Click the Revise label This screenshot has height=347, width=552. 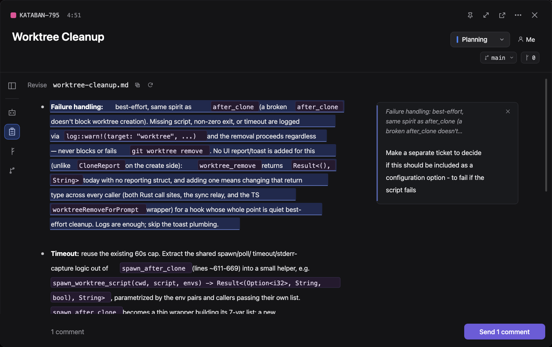pos(37,85)
